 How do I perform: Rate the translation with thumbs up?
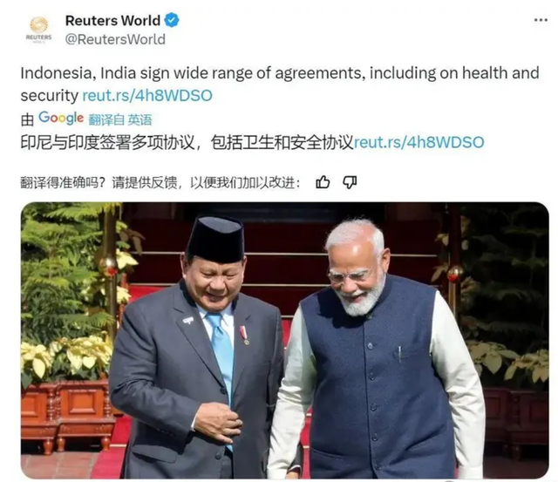click(x=323, y=182)
